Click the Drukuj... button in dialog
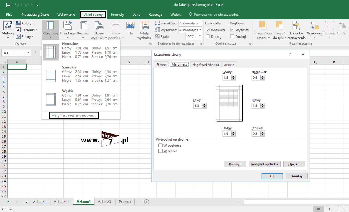The width and height of the screenshot is (349, 212). coord(235,164)
